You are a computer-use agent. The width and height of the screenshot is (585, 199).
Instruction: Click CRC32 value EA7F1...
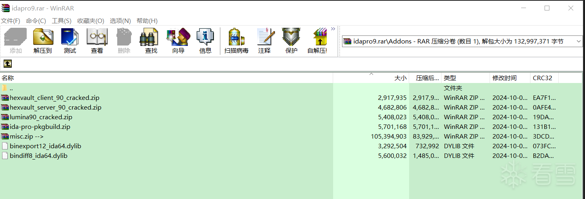click(544, 97)
